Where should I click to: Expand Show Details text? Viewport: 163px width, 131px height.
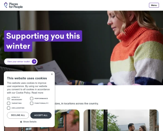coord(30,122)
